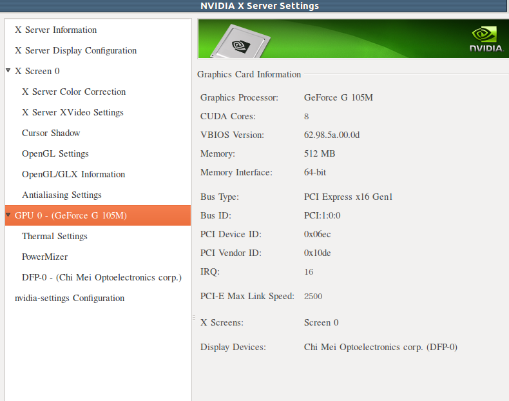Open X Server XVideo Settings

pyautogui.click(x=73, y=112)
